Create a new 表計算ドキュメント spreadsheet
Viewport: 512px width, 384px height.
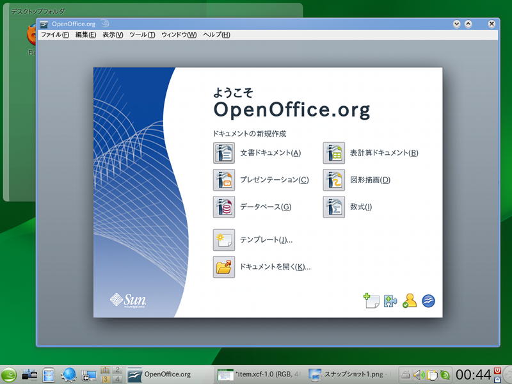point(334,153)
